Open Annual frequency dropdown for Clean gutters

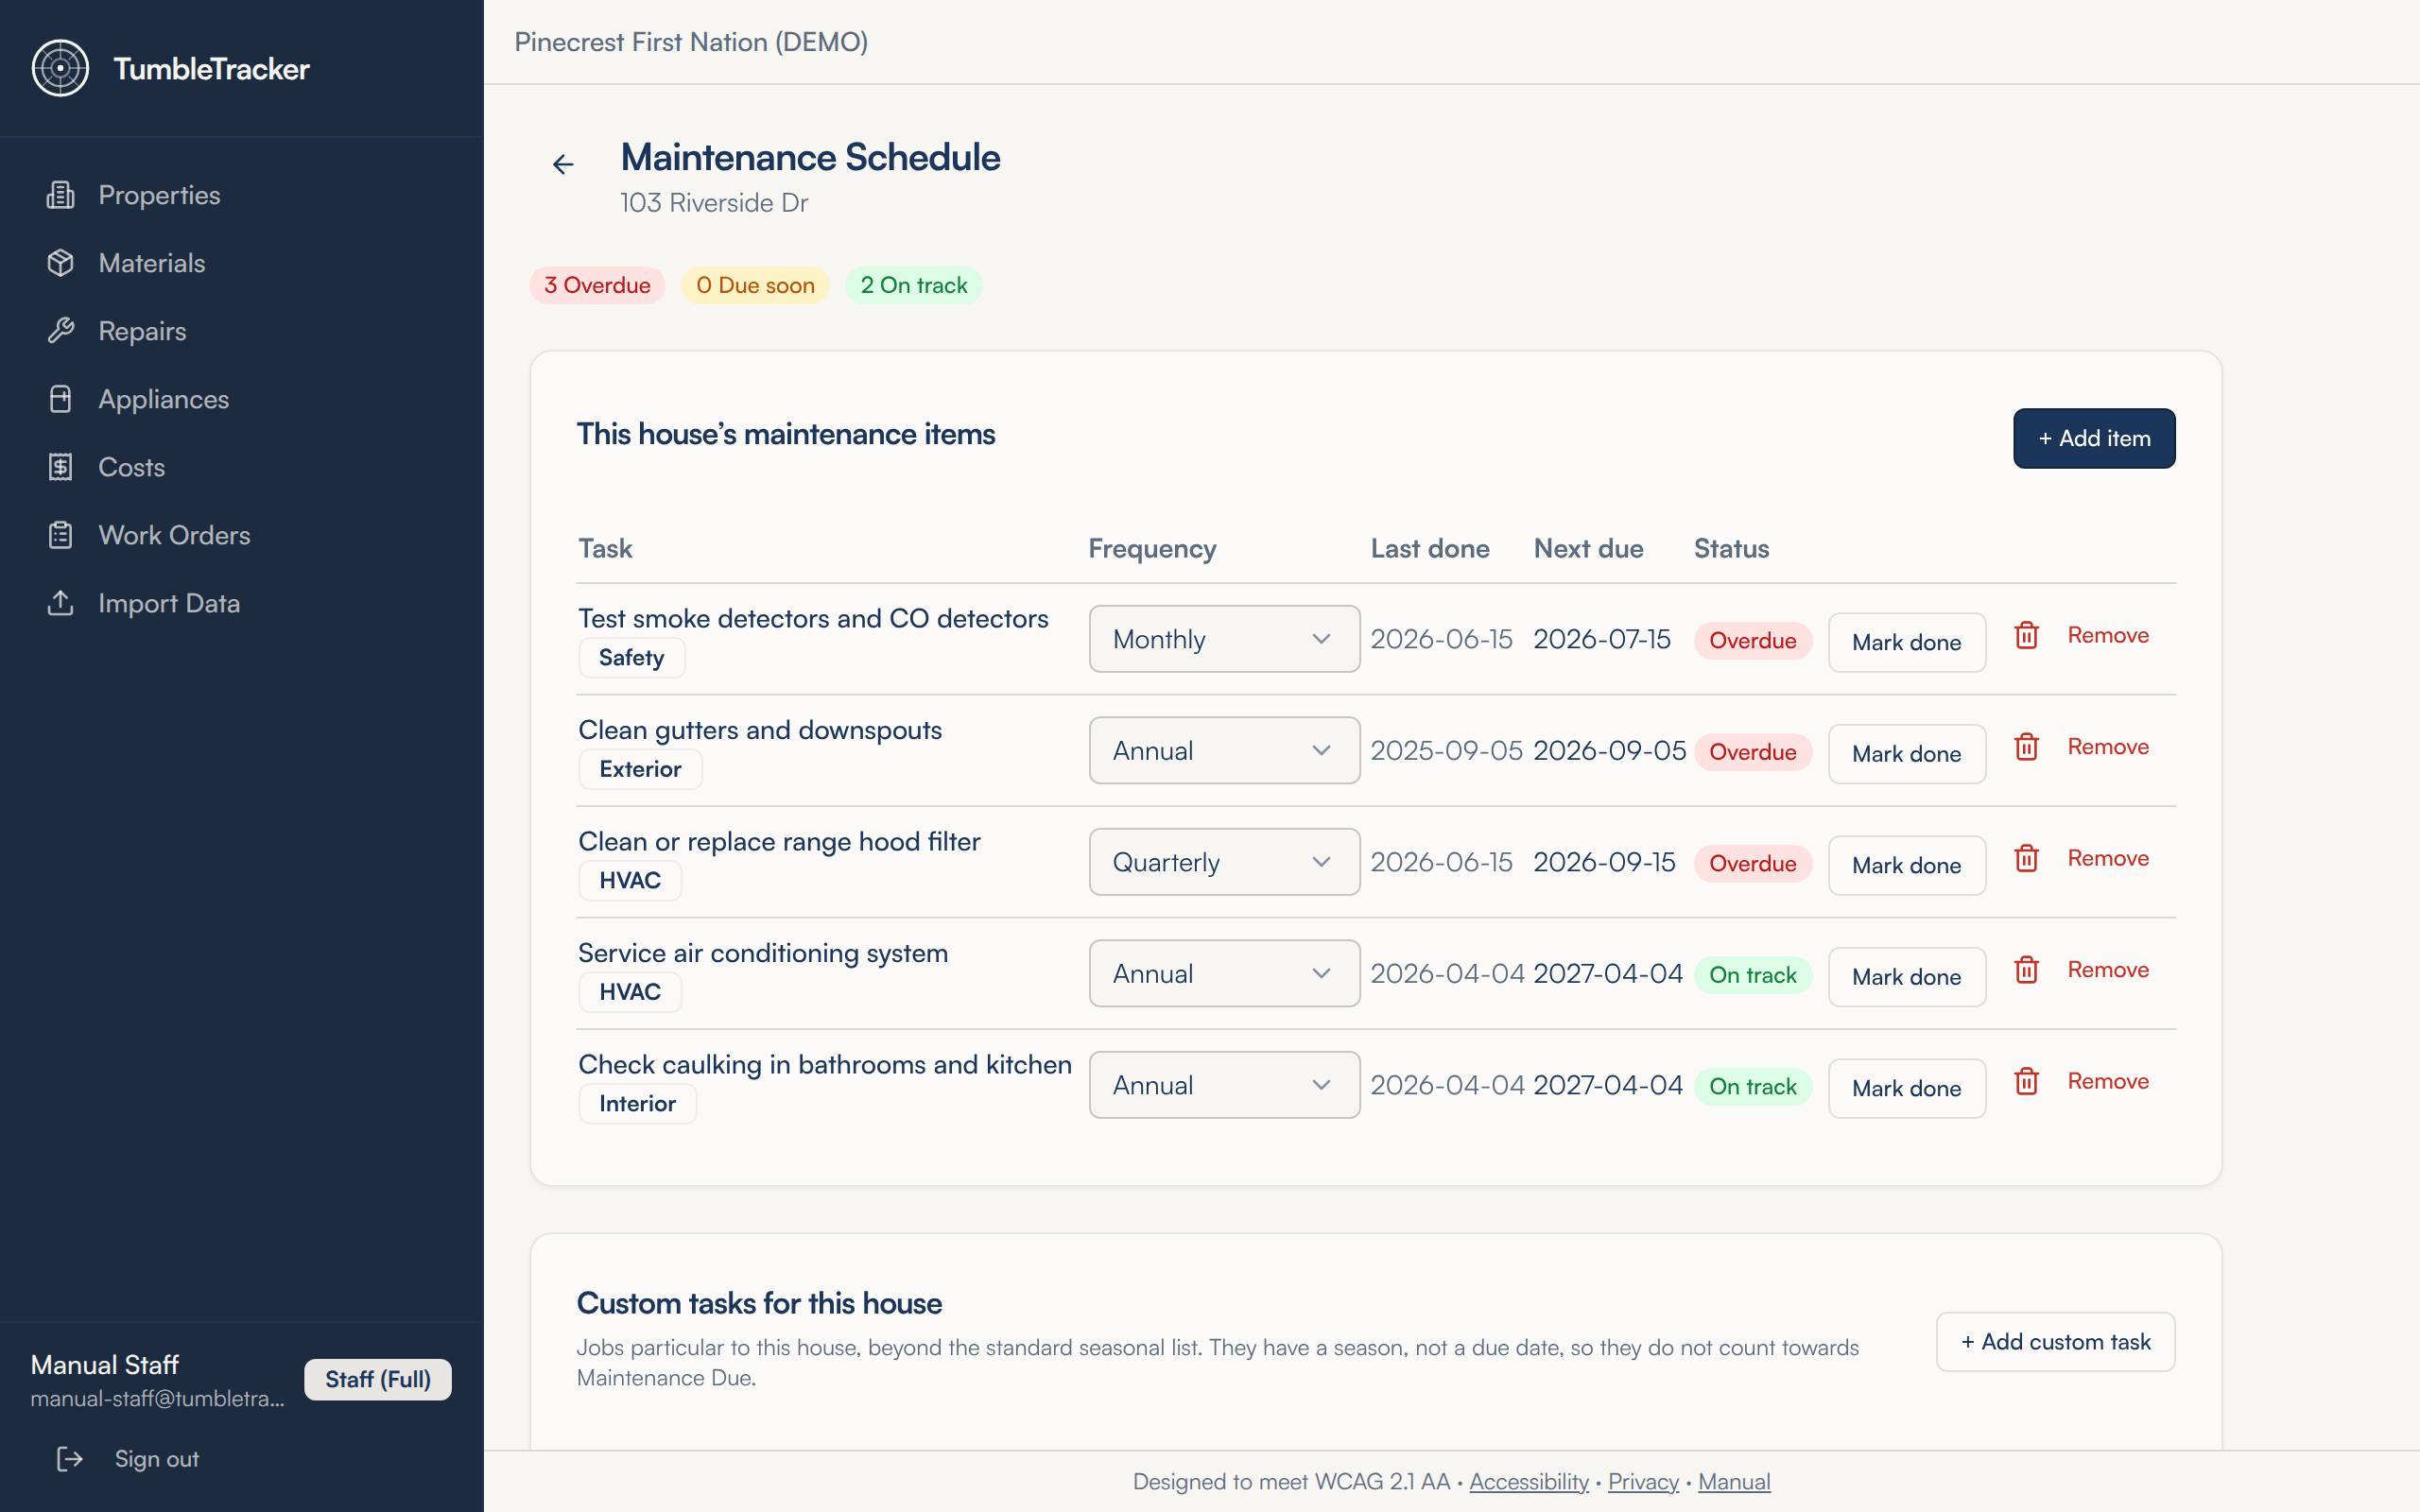(x=1224, y=750)
